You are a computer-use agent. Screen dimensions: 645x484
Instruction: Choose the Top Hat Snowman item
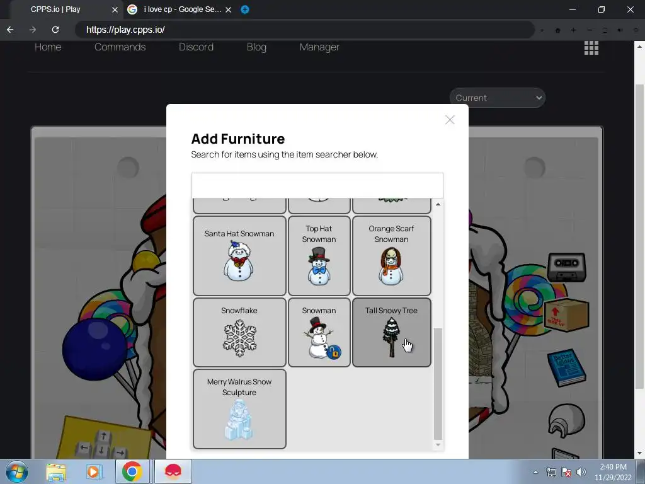[x=319, y=256]
